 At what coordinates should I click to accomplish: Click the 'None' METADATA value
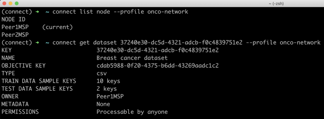pos(103,104)
